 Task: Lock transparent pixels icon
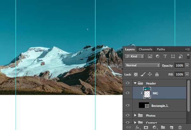tap(136, 74)
